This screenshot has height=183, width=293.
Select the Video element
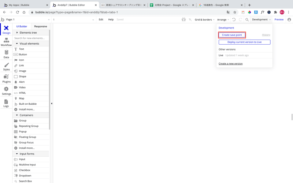[x=31, y=87]
